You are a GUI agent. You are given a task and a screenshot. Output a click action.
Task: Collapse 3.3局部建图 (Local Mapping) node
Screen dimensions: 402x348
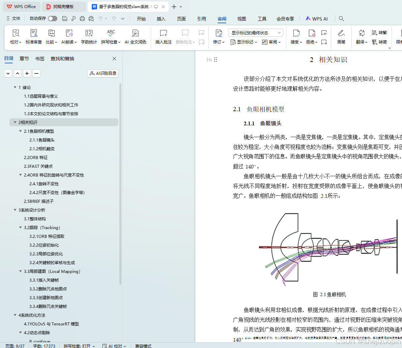click(x=21, y=271)
